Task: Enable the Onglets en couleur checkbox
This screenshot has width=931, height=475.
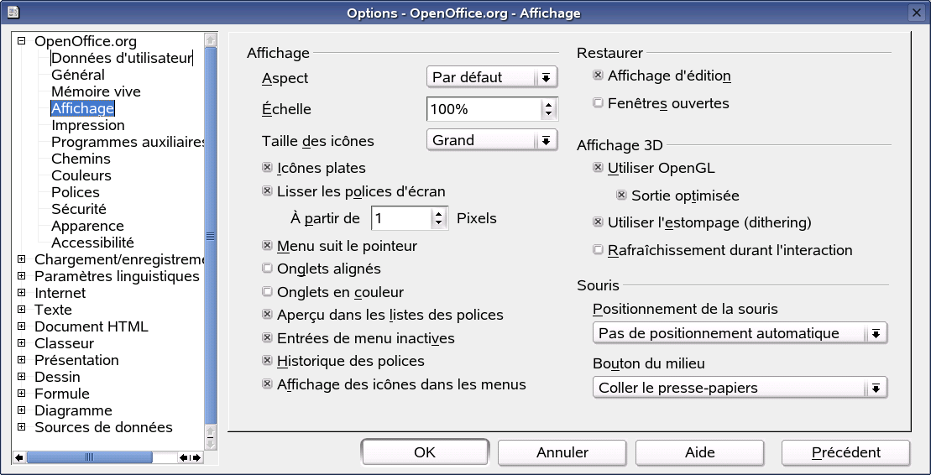Action: [268, 292]
